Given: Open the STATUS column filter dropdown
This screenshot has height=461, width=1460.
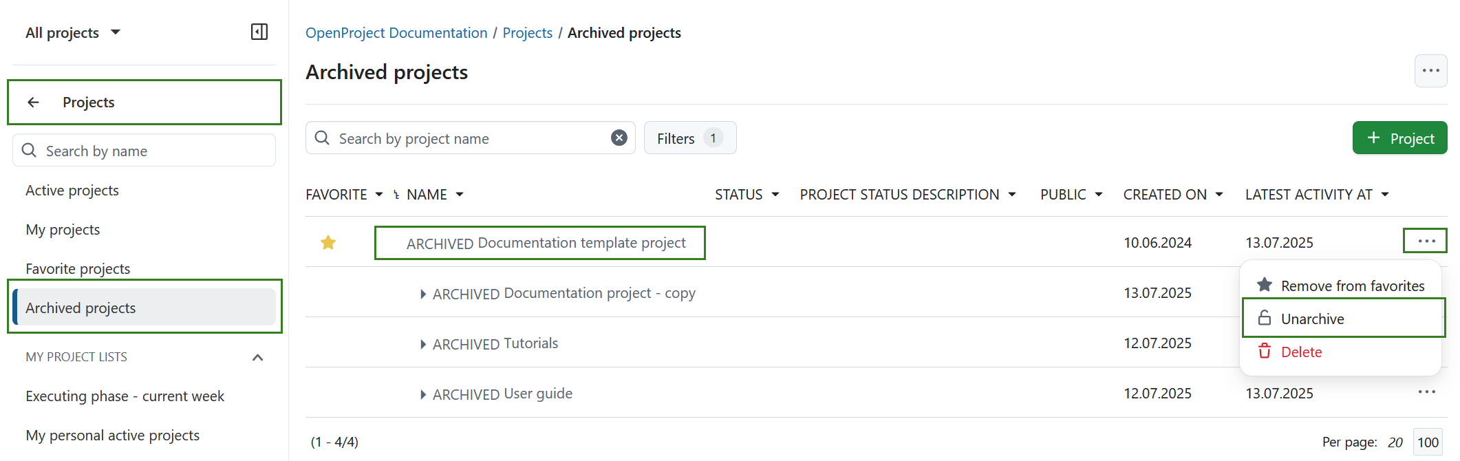Looking at the screenshot, I should click(776, 194).
